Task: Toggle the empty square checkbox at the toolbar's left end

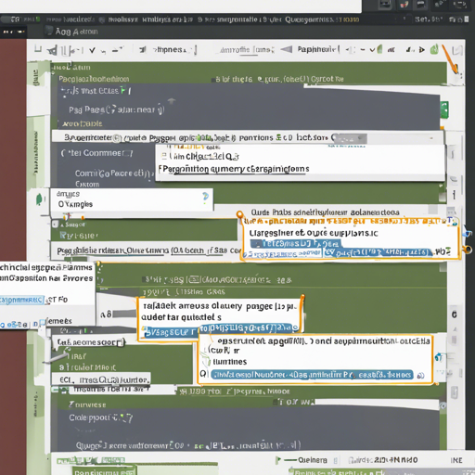Action: pyautogui.click(x=38, y=49)
